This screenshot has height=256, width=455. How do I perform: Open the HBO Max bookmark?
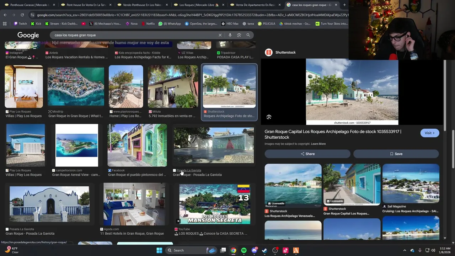coord(230,24)
